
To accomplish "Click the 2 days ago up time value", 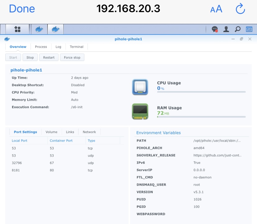I will 80,78.
